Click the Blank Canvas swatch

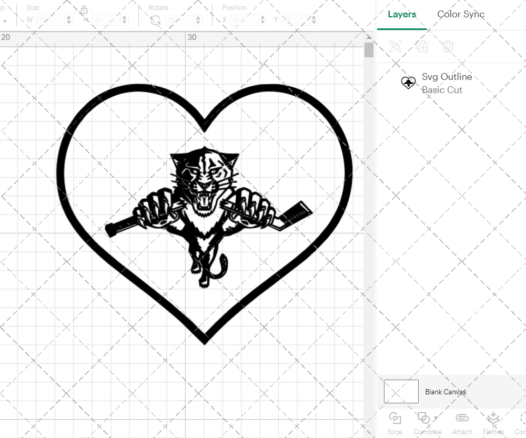[x=401, y=391]
